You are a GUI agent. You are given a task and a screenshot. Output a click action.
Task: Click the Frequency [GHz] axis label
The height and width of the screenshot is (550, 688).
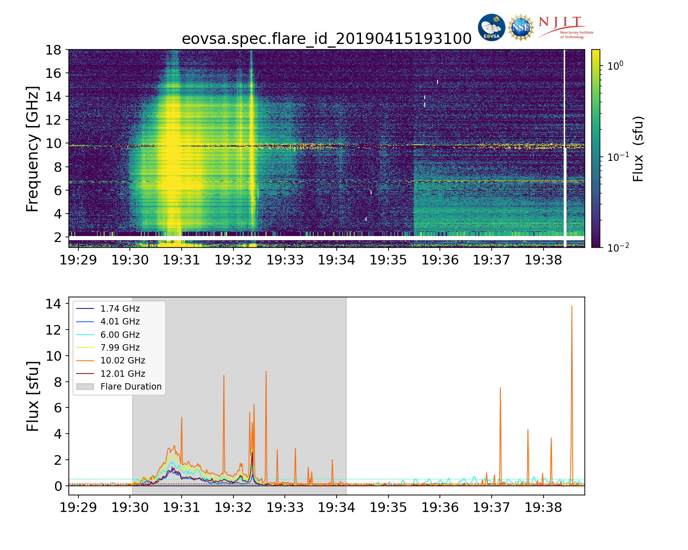pyautogui.click(x=33, y=148)
